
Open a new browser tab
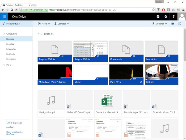point(34,5)
